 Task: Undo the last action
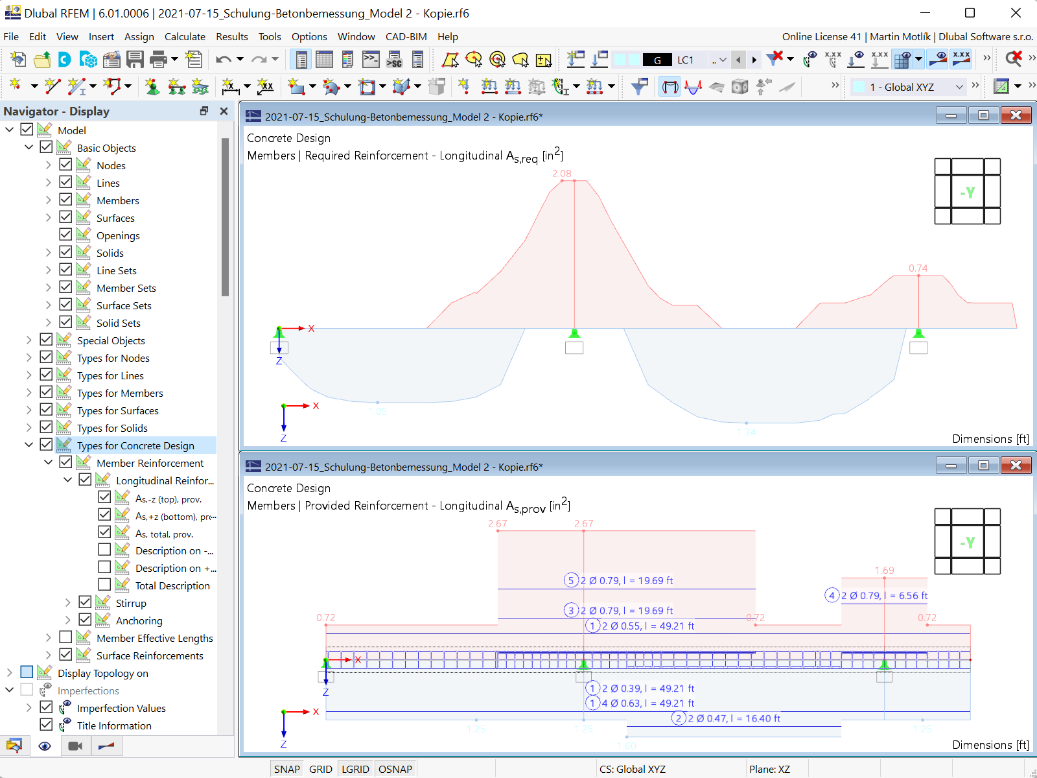point(223,60)
